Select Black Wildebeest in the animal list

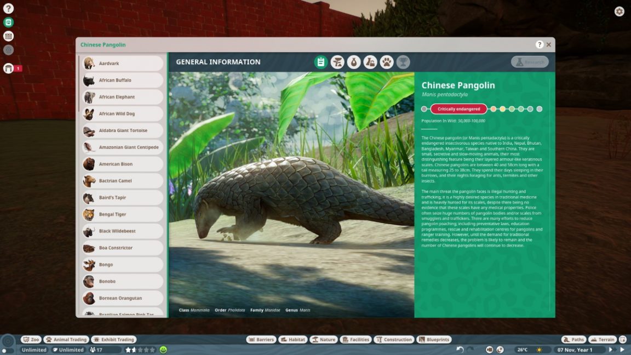point(122,231)
